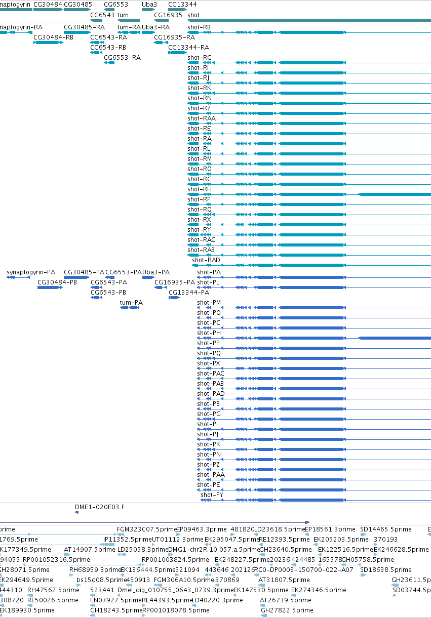431x618 pixels.
Task: Click the shot-PL protein label
Action: tap(209, 282)
